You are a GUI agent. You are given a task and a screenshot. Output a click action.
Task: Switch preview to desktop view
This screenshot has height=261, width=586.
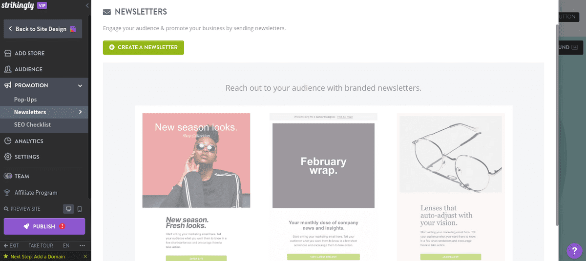coord(69,209)
